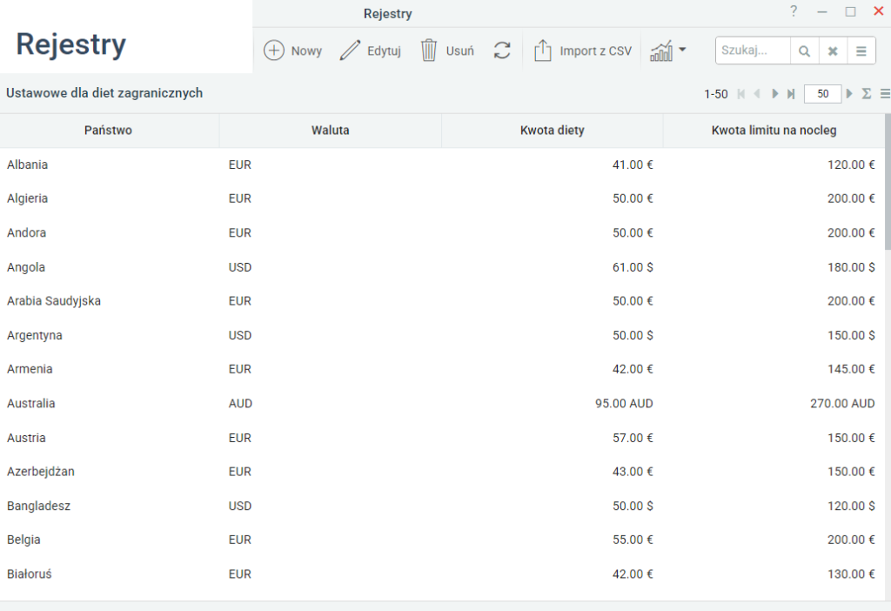
Task: Click the 180.00 $ lodging limit for Angola
Action: coord(851,267)
